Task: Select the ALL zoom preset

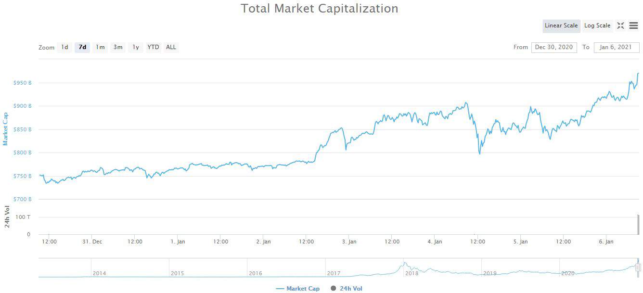Action: pos(171,47)
